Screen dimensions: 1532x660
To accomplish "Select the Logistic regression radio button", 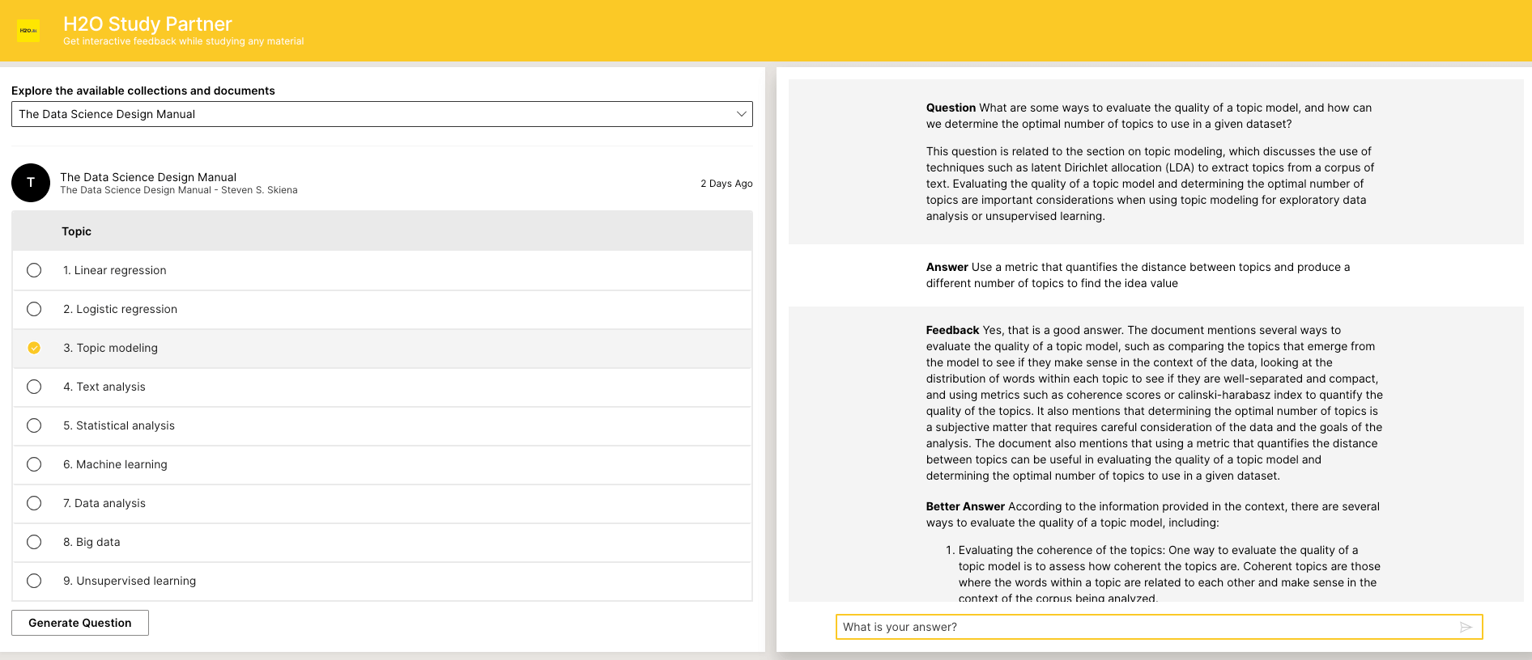I will 34,309.
